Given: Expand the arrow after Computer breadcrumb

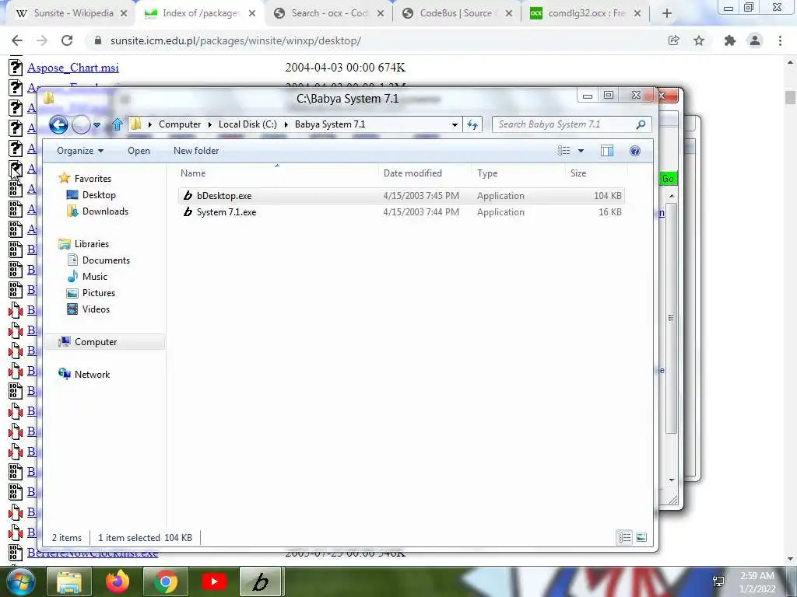Looking at the screenshot, I should [x=210, y=124].
